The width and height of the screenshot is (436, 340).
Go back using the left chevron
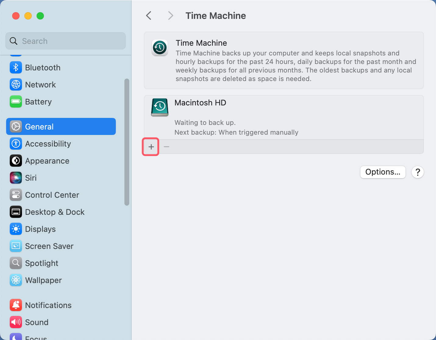point(149,16)
